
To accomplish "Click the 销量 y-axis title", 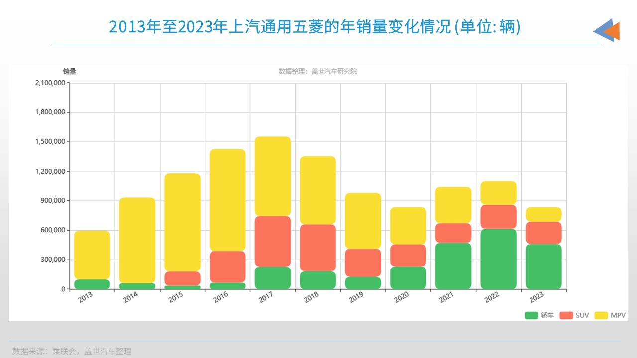I will point(70,71).
